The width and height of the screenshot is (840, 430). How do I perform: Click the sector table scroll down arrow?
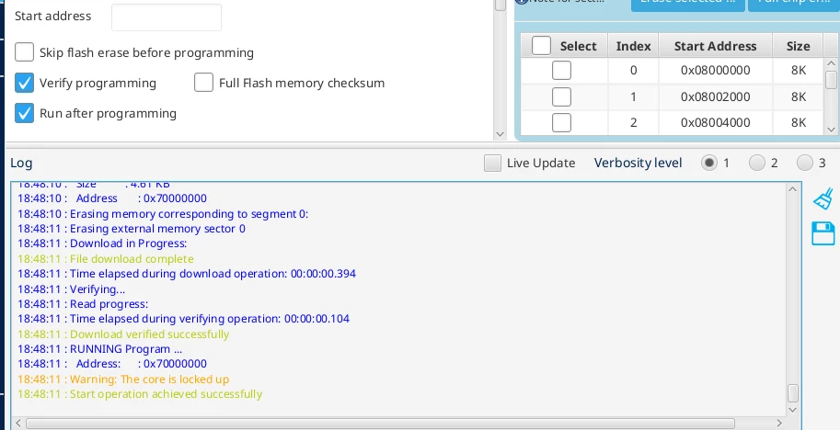(x=831, y=129)
